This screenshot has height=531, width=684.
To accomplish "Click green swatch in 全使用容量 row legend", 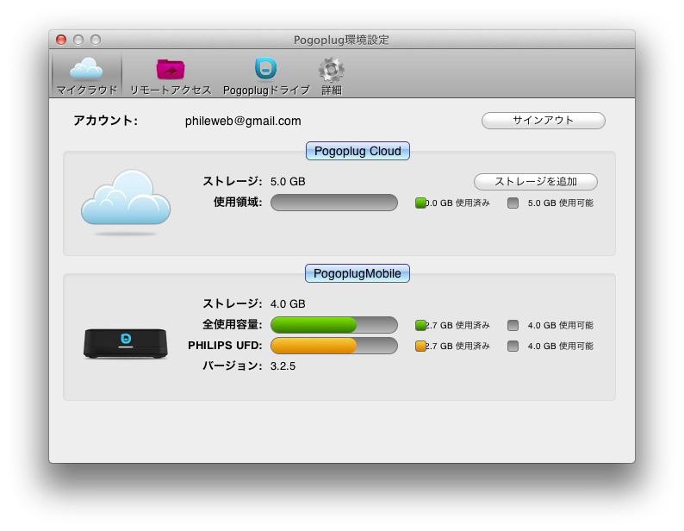I will (x=420, y=325).
